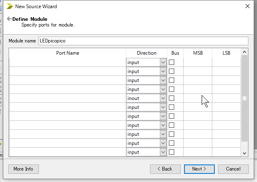This screenshot has height=182, width=257.
Task: Click the Port Name column header
Action: tap(68, 53)
